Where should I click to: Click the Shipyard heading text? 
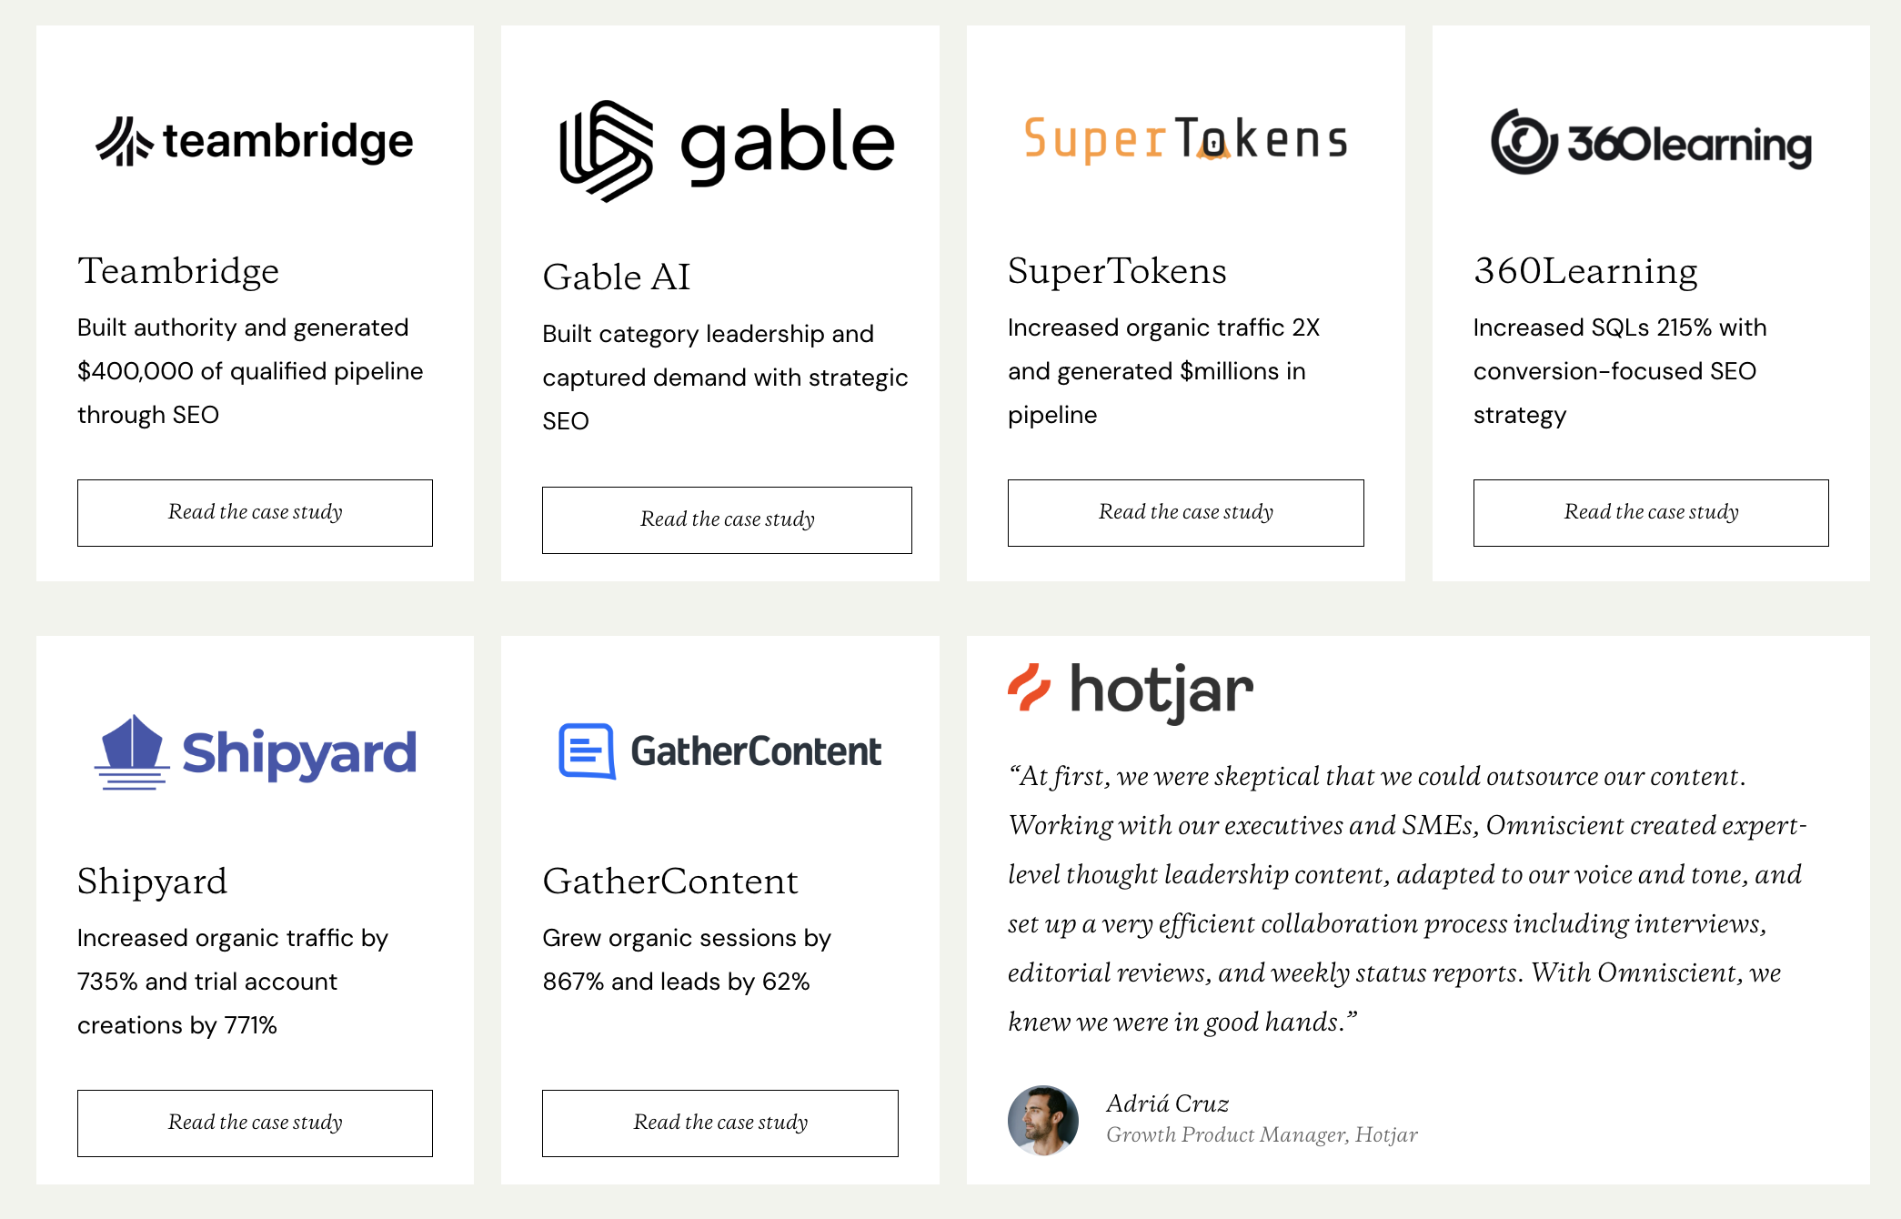[x=152, y=882]
